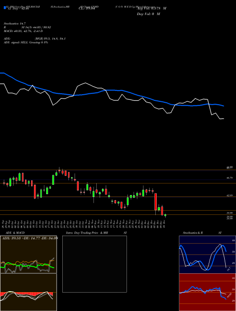Open the ADX indicator chart with green line
236x311 pixels.
point(28,254)
